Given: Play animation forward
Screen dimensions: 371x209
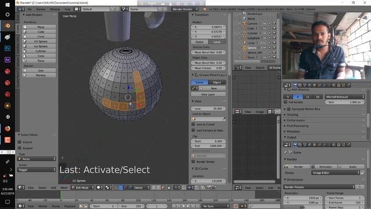Looking at the screenshot, I should tap(188, 206).
